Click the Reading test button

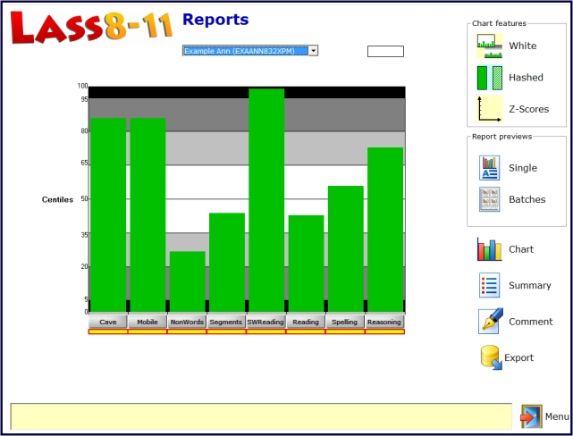click(306, 322)
